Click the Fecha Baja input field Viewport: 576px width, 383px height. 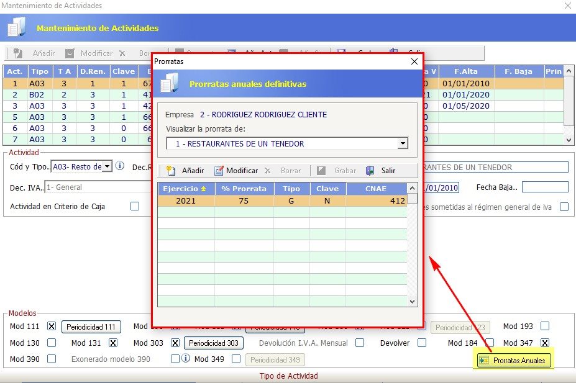point(545,187)
